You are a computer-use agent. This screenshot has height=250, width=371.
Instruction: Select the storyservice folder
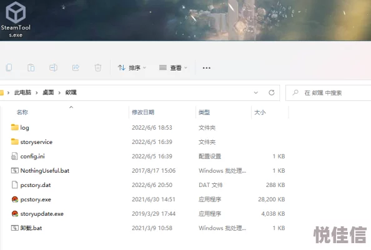coord(36,142)
